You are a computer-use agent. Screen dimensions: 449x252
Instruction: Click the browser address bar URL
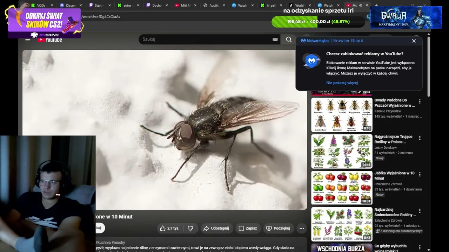point(100,17)
